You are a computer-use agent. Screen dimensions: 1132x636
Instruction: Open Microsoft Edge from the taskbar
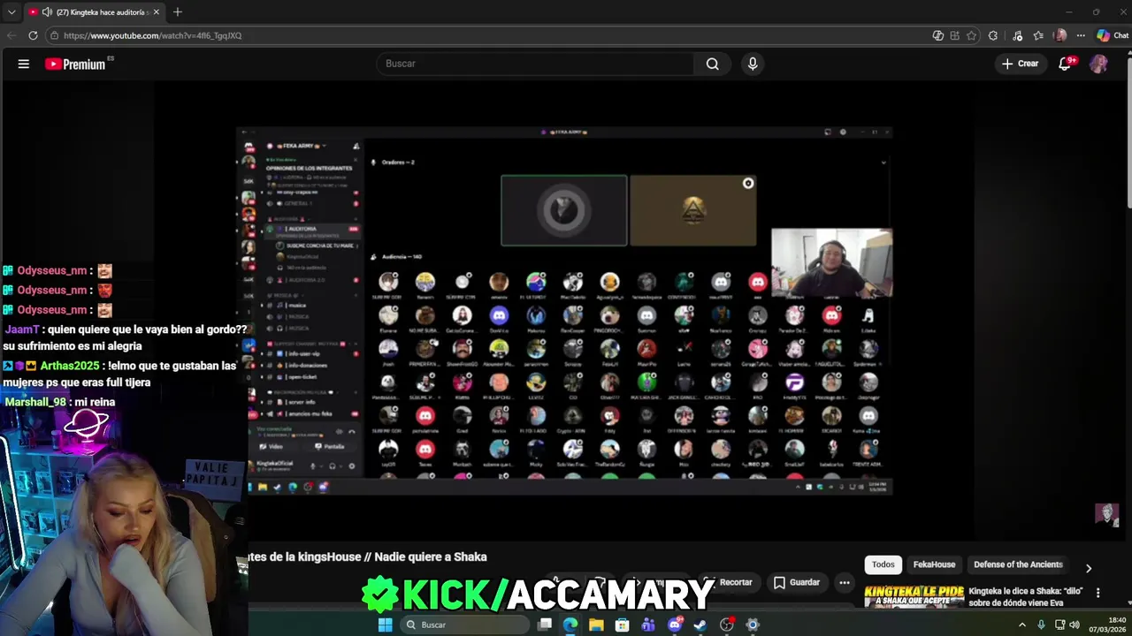click(x=570, y=625)
